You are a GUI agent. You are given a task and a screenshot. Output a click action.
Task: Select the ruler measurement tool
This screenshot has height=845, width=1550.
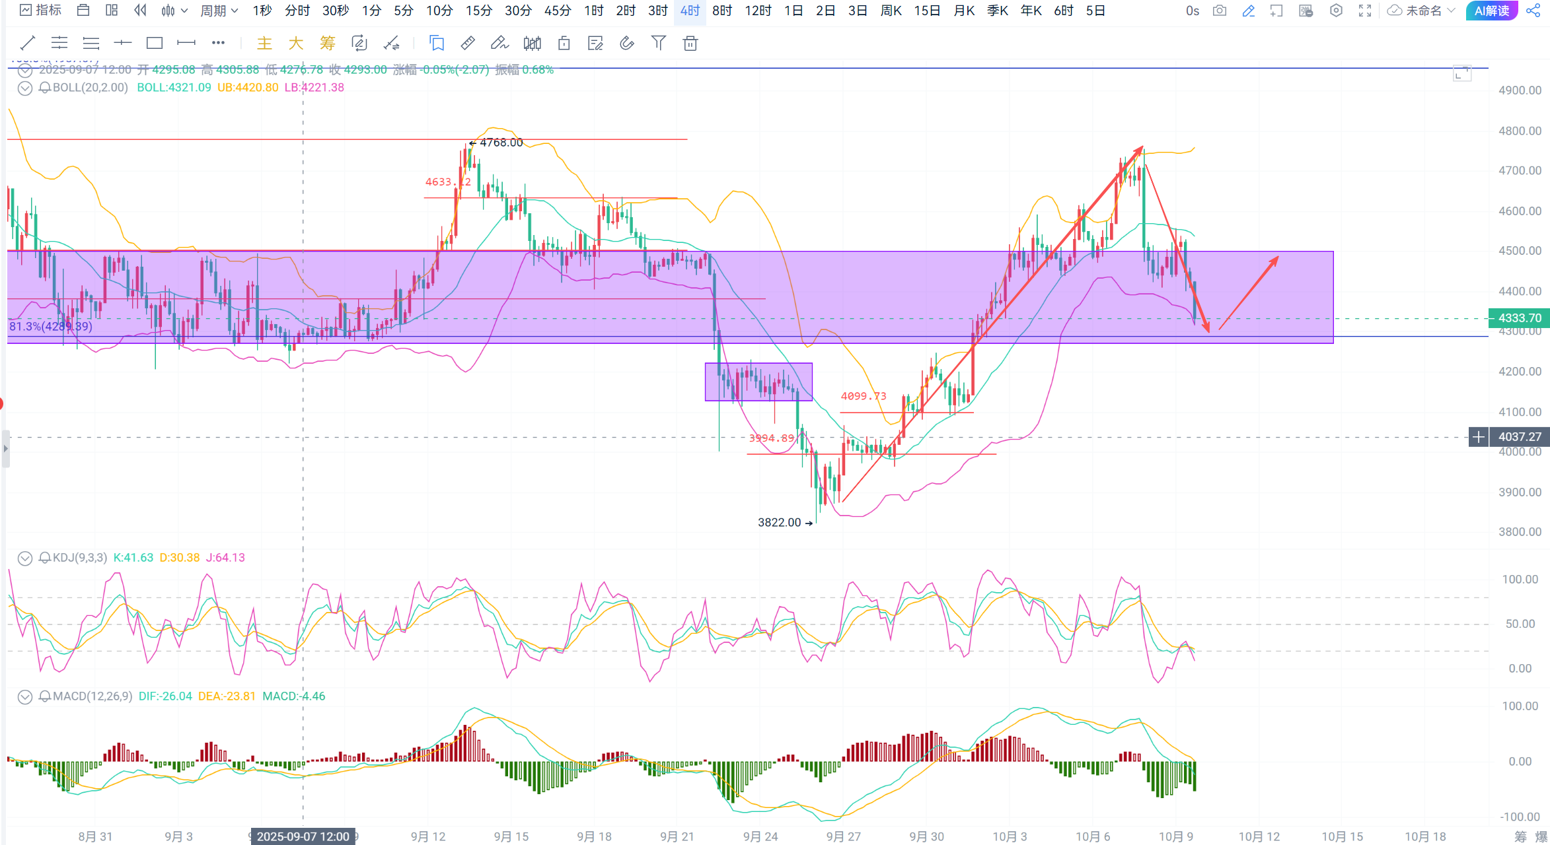(468, 44)
